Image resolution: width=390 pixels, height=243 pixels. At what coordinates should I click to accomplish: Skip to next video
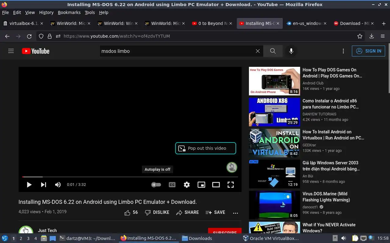(44, 185)
